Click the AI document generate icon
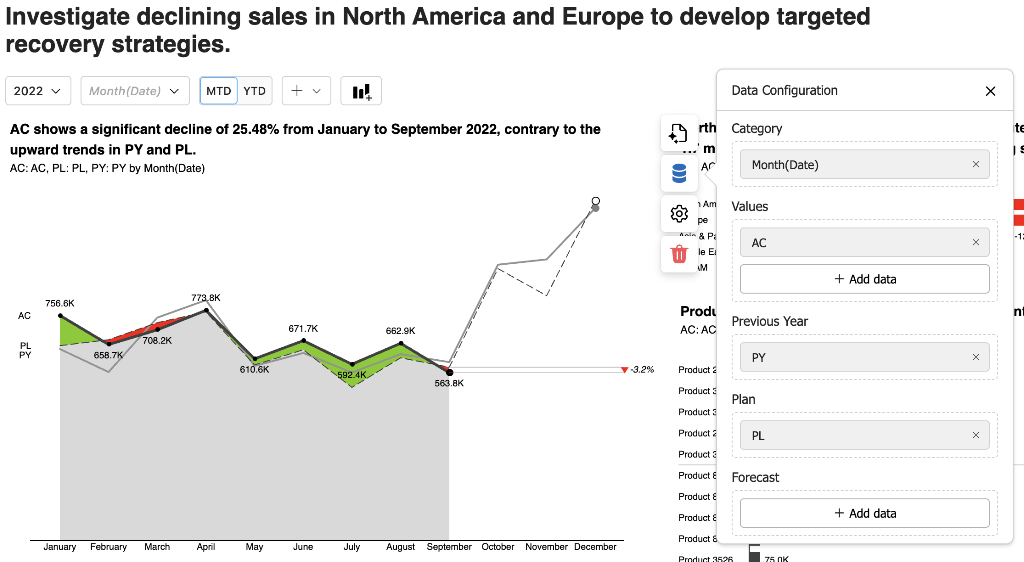Viewport: 1024px width, 562px height. tap(678, 133)
